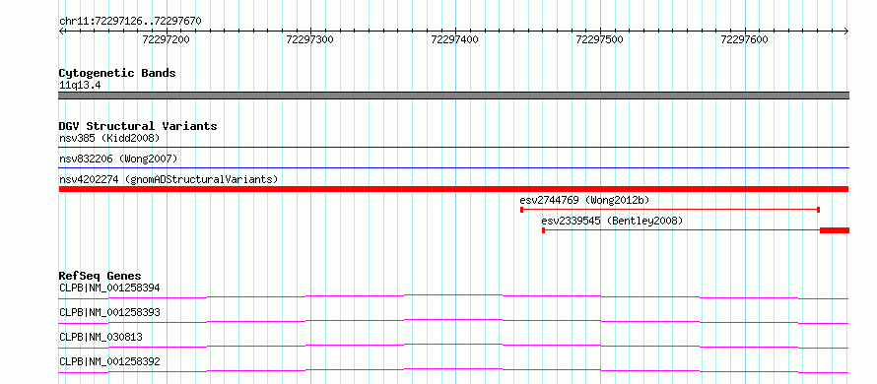Open the RefSeq Genes track heading

coord(101,276)
